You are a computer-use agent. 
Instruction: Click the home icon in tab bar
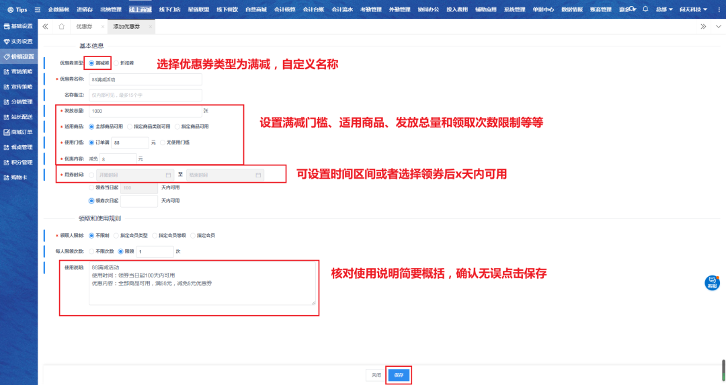pyautogui.click(x=61, y=26)
